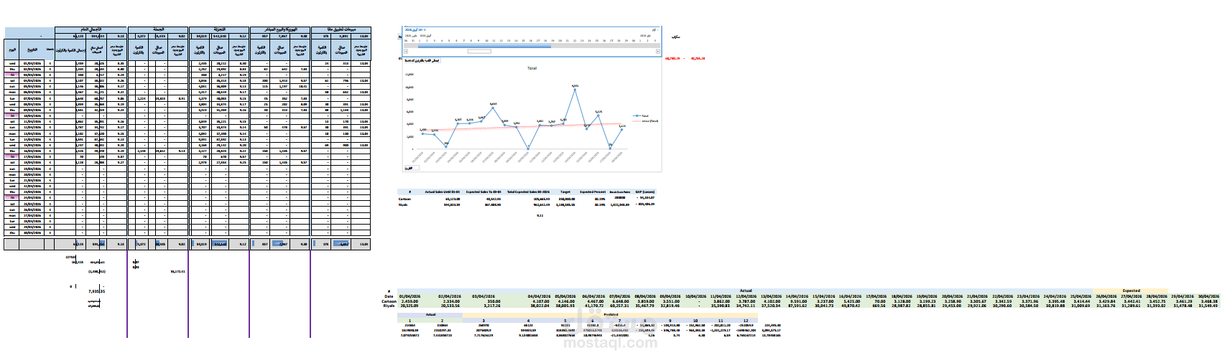Viewport: 1222px width, 358px height.
Task: Click the red value 60,780.29 beside the chart
Action: tap(672, 58)
